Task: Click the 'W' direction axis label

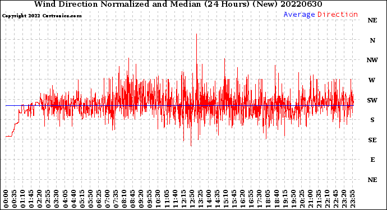Action: point(372,80)
